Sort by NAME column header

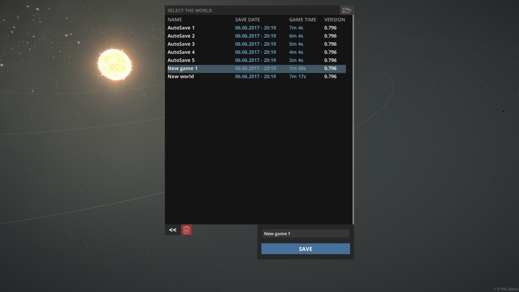click(x=175, y=20)
